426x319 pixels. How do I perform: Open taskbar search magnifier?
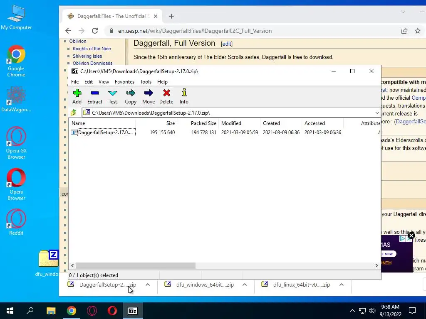tap(30, 311)
